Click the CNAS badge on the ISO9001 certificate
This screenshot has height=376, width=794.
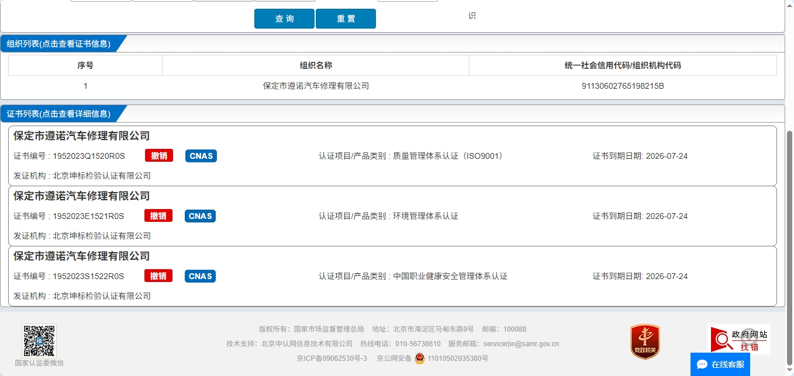click(x=201, y=156)
